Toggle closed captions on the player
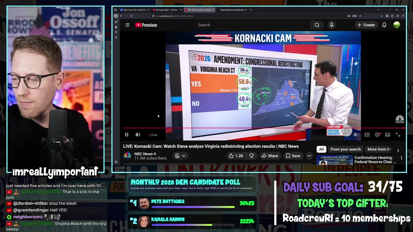 (367, 135)
